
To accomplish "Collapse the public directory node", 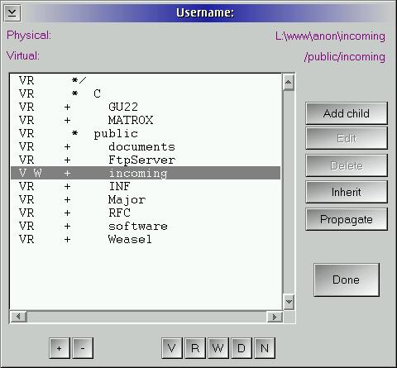I will coord(74,133).
